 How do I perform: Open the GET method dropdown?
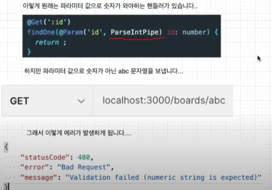coord(47,101)
